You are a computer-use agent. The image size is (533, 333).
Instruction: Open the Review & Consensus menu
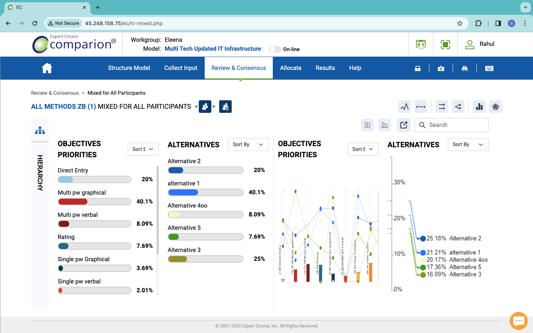239,68
